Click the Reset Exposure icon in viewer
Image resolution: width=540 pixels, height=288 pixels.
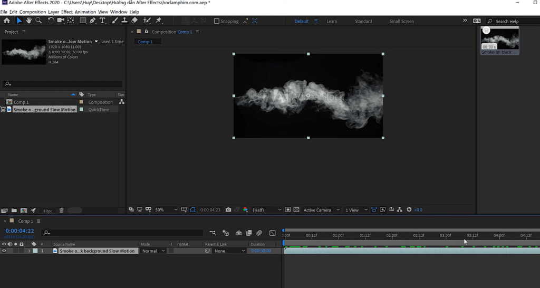(x=409, y=210)
